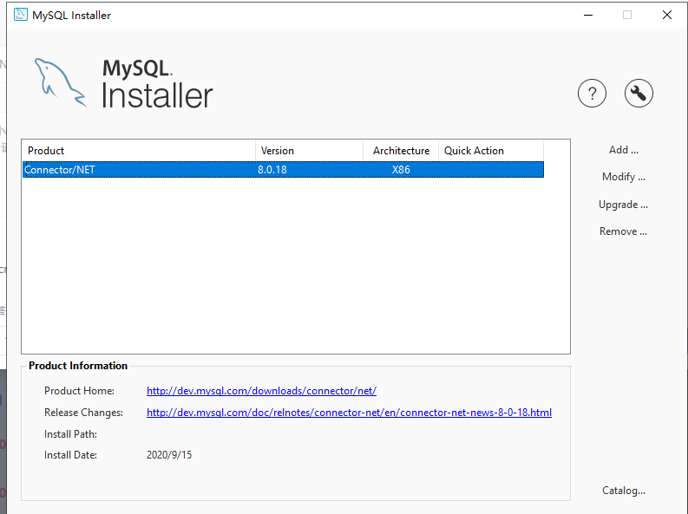
Task: Click the Install Path: label
Action: 70,434
